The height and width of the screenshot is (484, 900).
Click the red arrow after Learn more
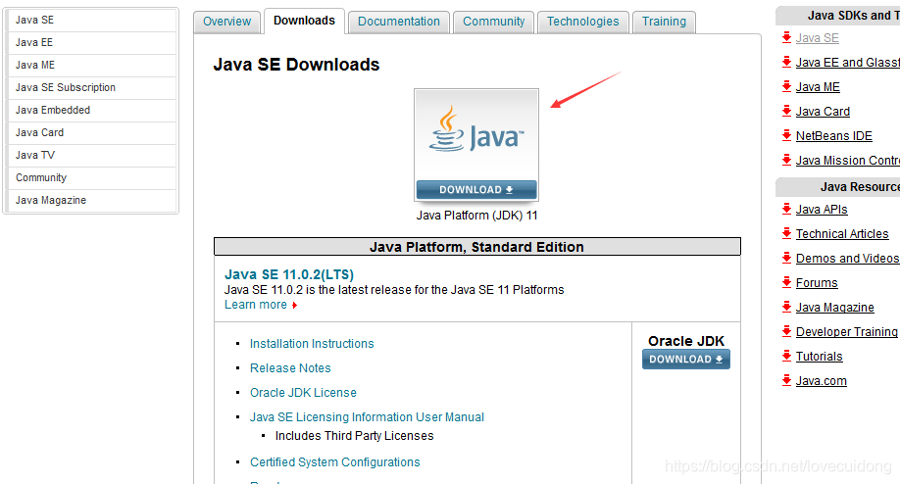tap(294, 305)
